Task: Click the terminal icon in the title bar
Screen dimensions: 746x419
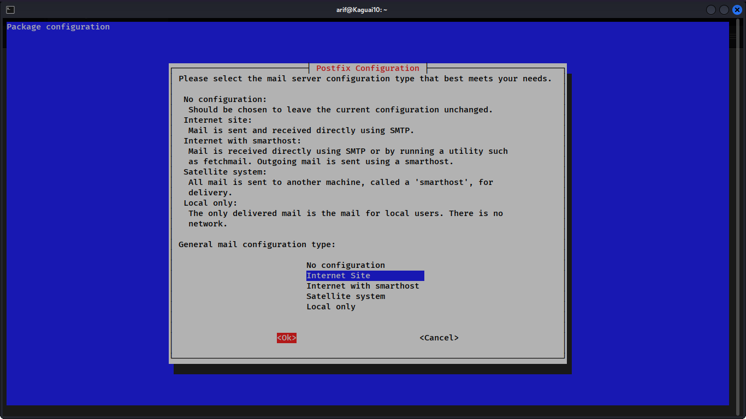Action: (10, 10)
